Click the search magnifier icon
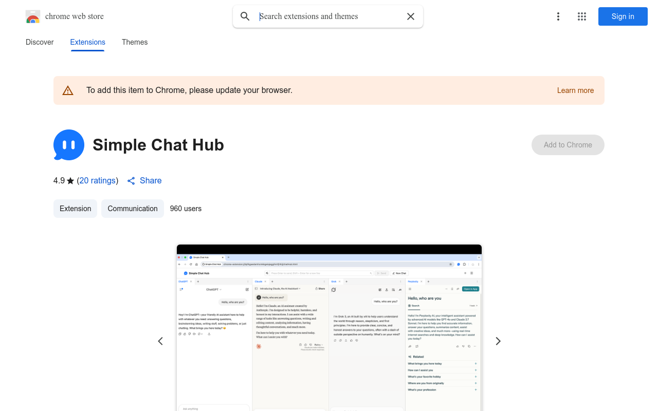The height and width of the screenshot is (411, 658). click(x=245, y=16)
